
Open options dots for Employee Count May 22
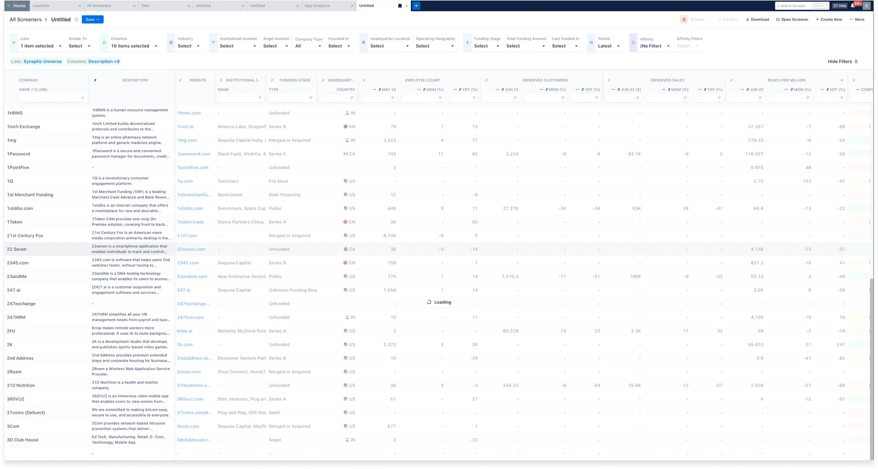point(374,90)
